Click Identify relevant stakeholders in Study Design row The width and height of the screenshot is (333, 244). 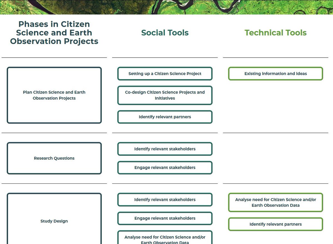pyautogui.click(x=165, y=199)
